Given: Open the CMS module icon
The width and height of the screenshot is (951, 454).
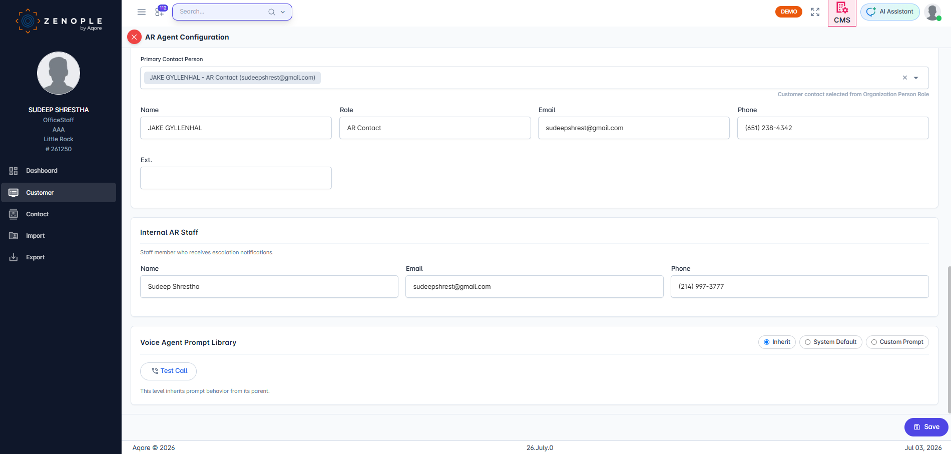Looking at the screenshot, I should (842, 13).
